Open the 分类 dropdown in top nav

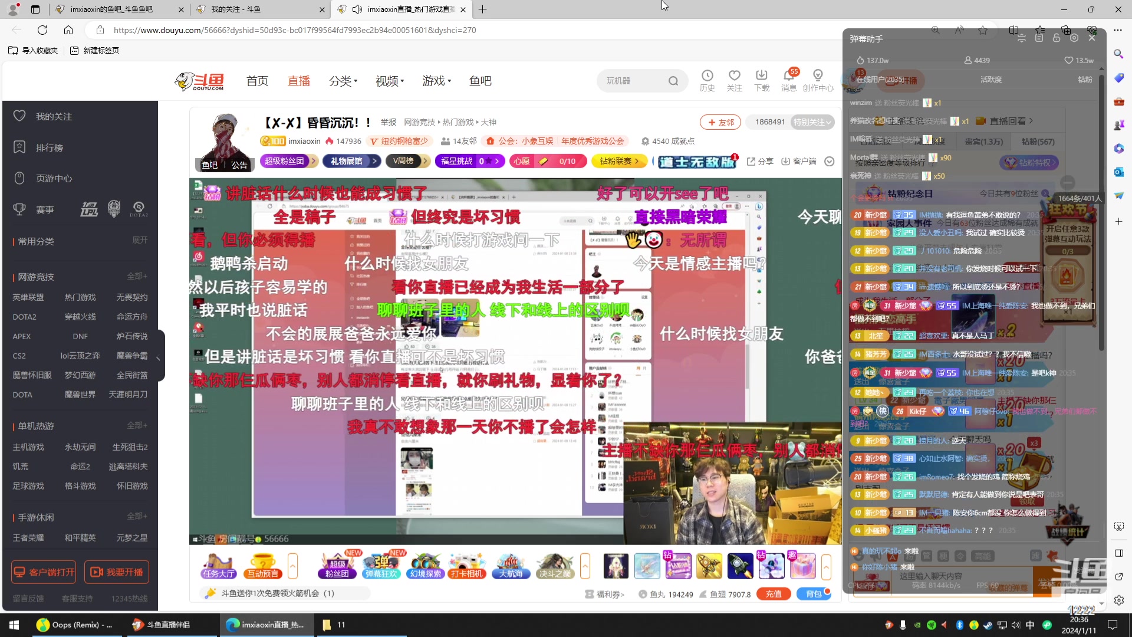[x=343, y=81]
